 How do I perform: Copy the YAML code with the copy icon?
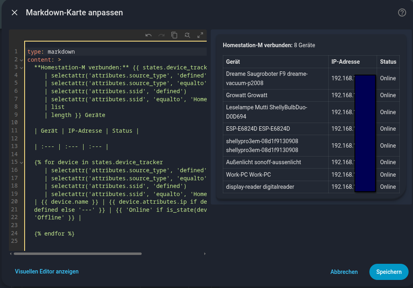[174, 35]
